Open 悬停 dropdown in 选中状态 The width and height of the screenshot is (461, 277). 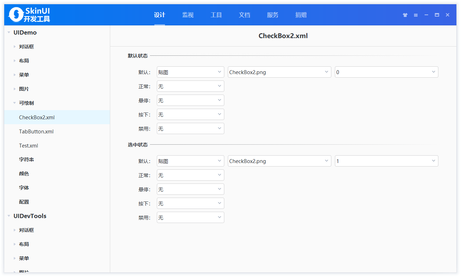tap(190, 189)
